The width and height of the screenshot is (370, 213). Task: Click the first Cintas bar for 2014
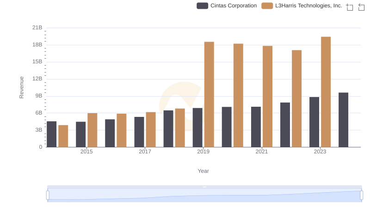[x=52, y=134]
